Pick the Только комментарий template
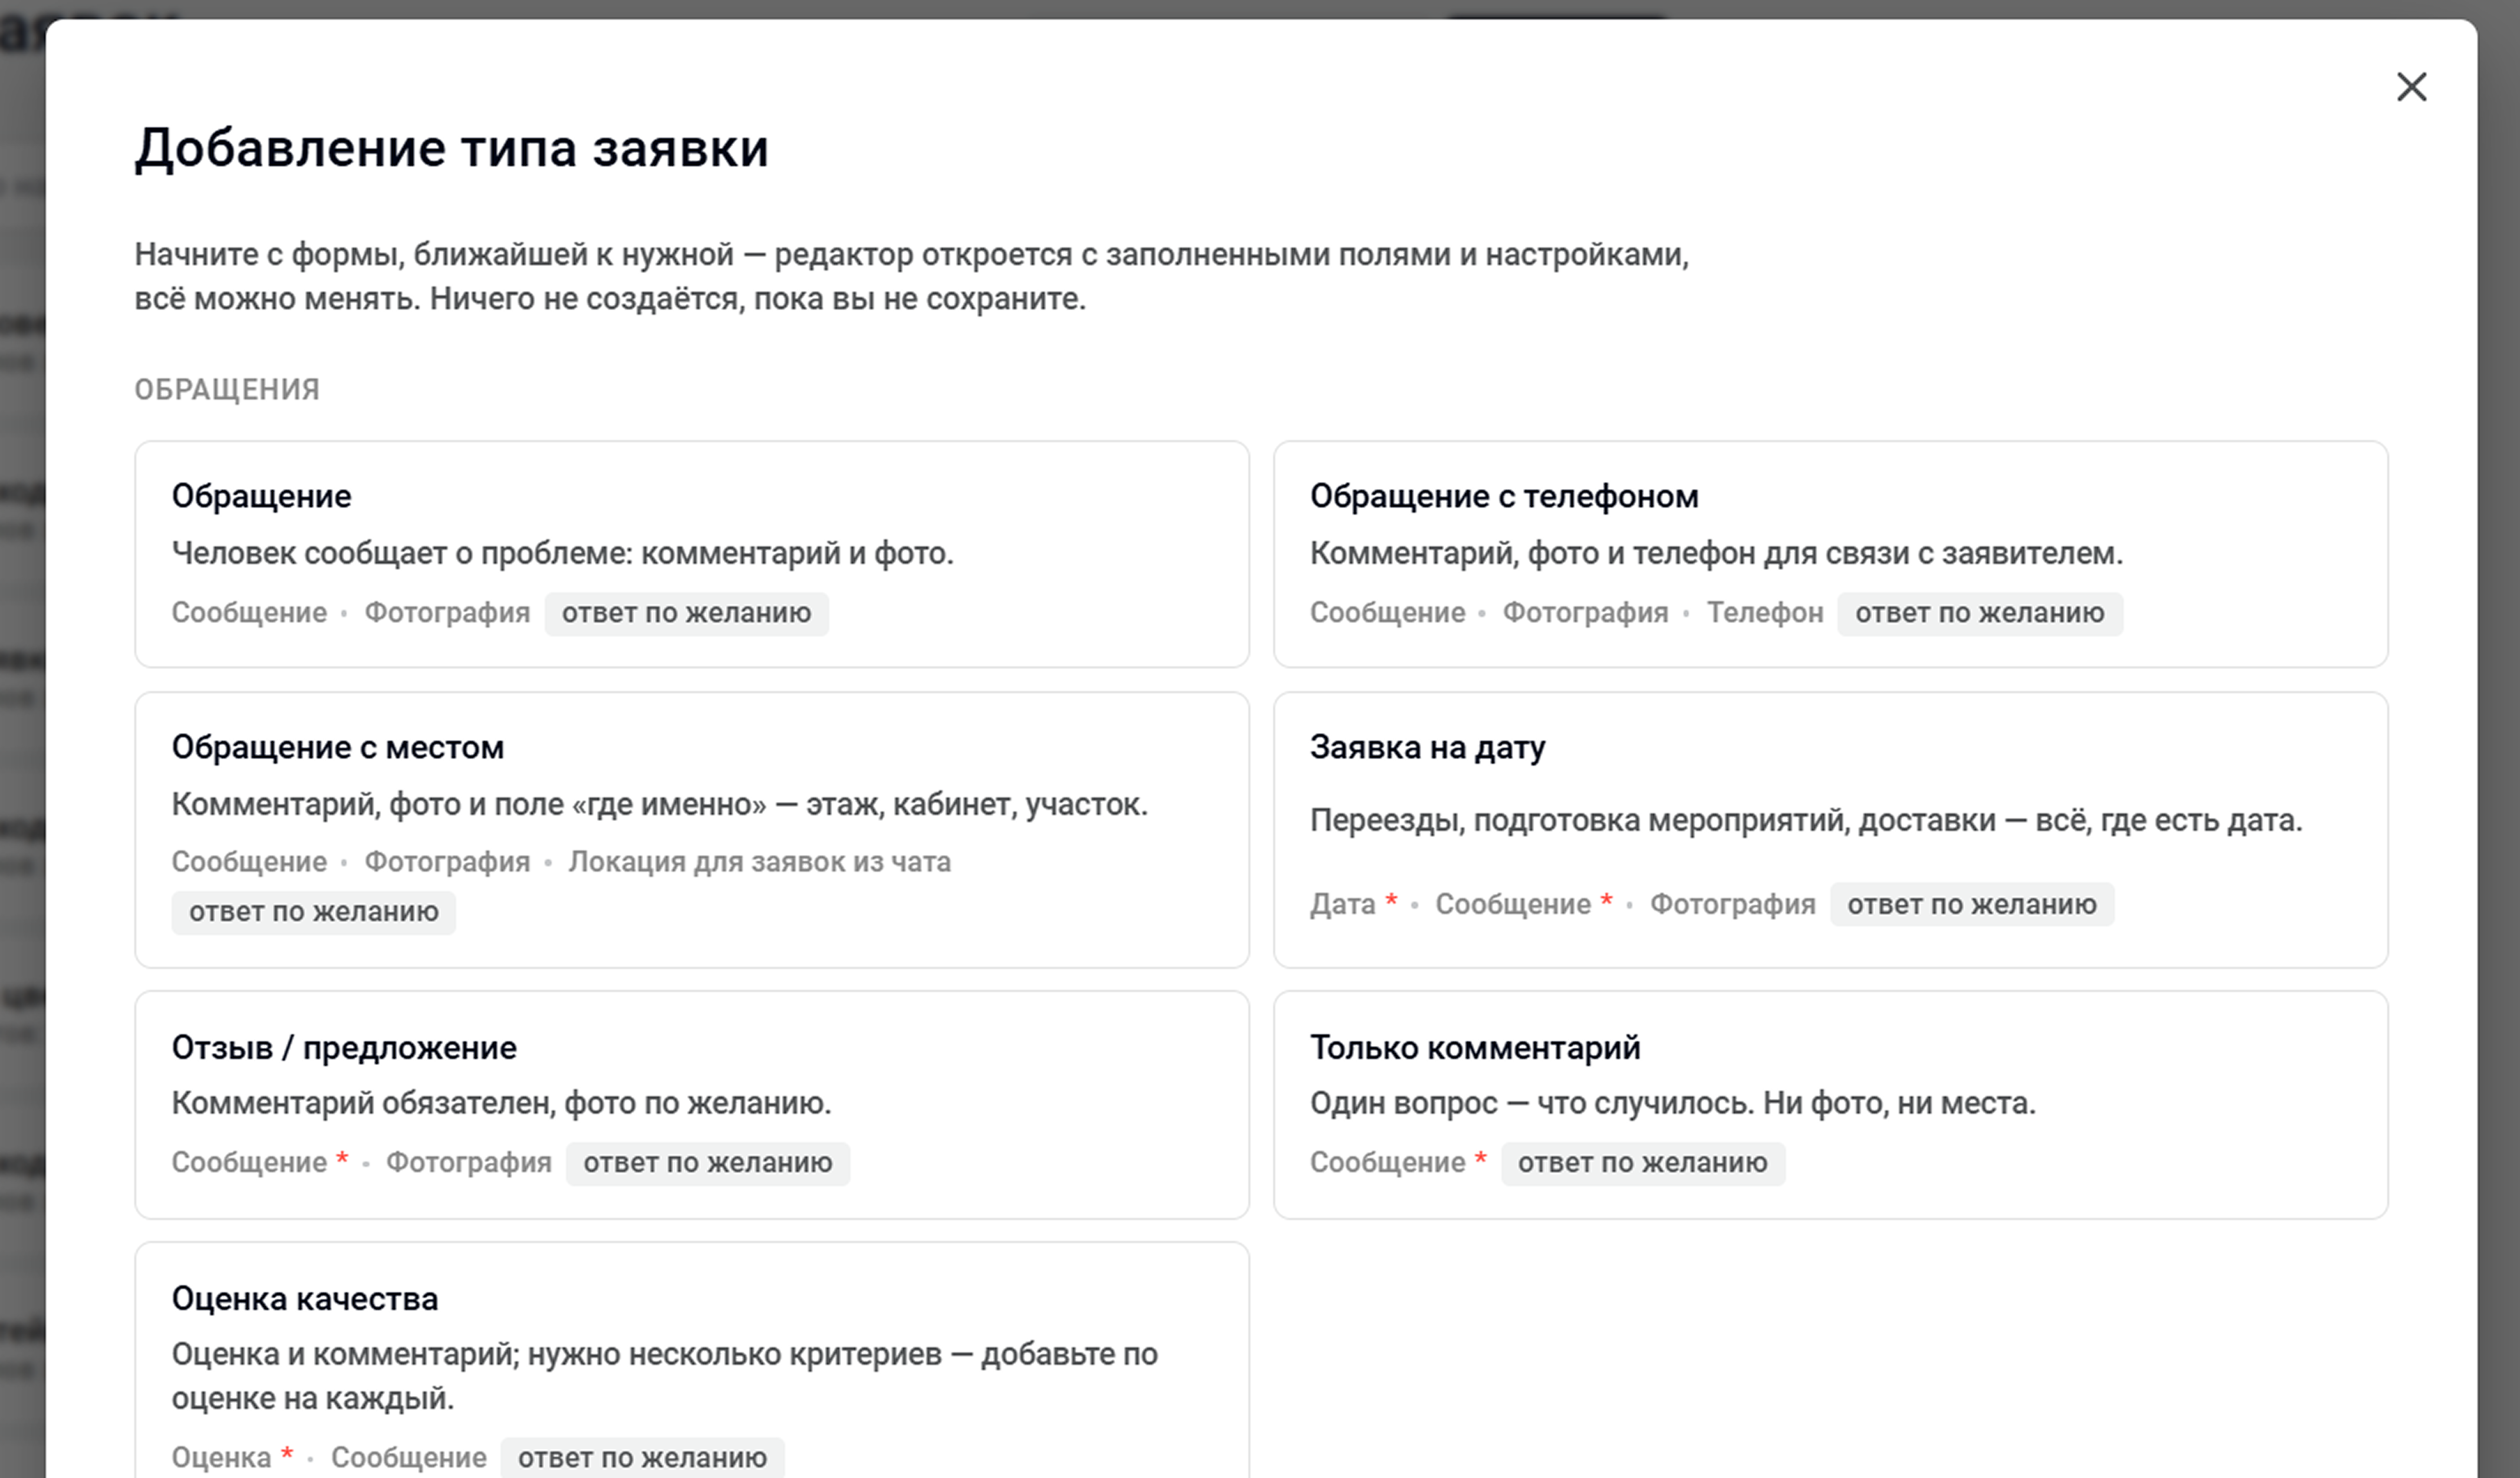 [1830, 1105]
